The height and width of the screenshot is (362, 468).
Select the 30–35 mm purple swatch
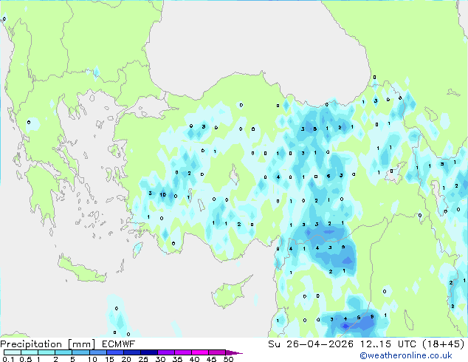pos(165,352)
